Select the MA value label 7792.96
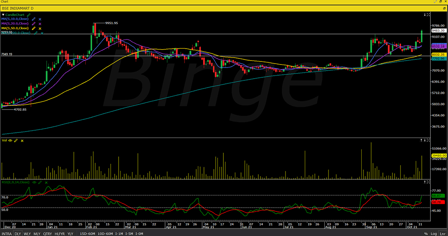This screenshot has height=236, width=448. point(439,58)
